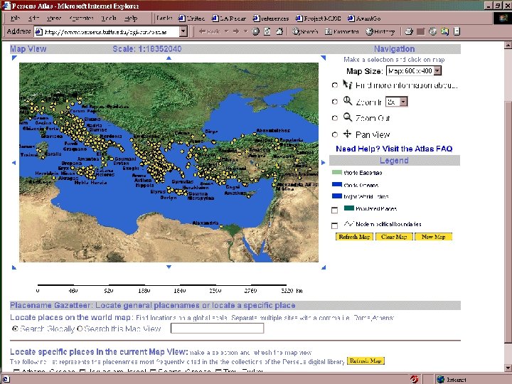This screenshot has height=384, width=512.
Task: Open the Help menu
Action: [x=131, y=18]
